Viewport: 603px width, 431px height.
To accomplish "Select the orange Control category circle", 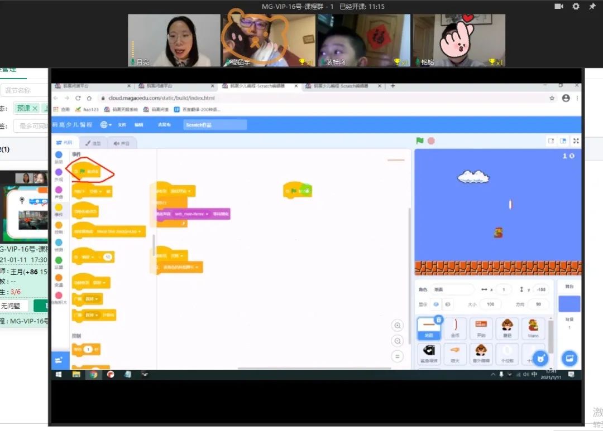I will 59,225.
